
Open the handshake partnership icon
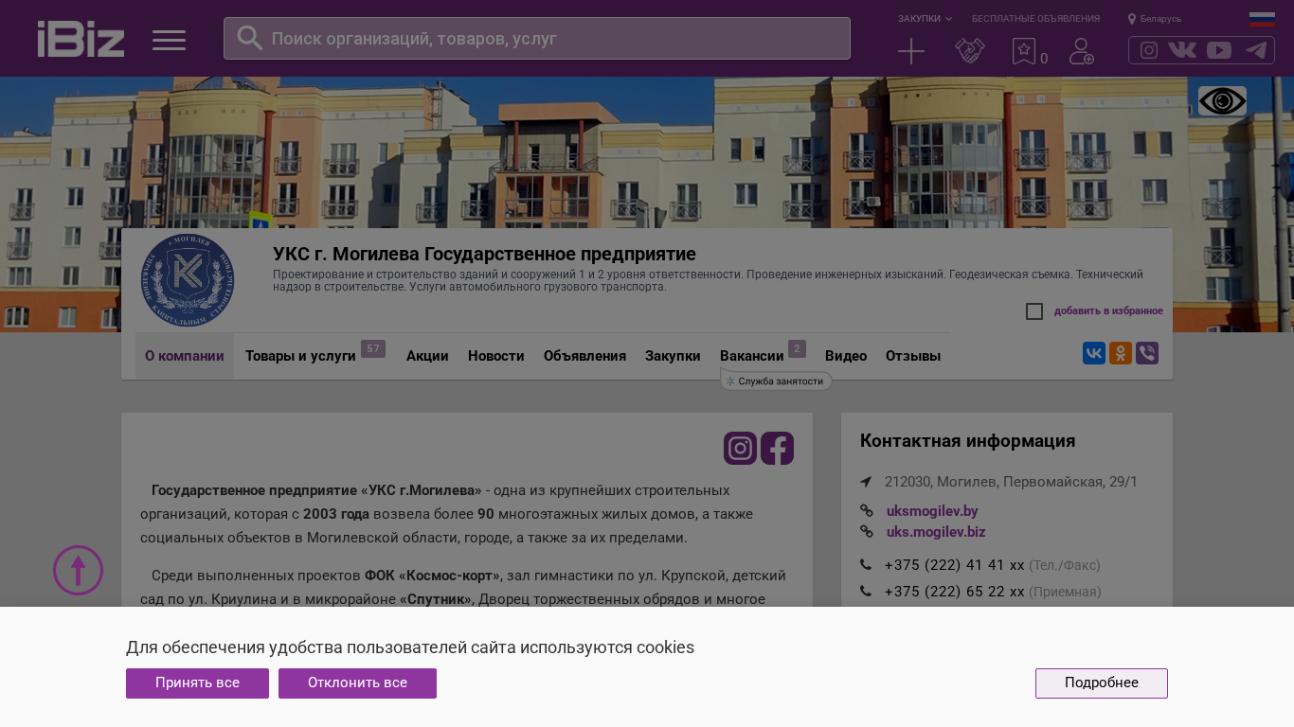tap(970, 51)
